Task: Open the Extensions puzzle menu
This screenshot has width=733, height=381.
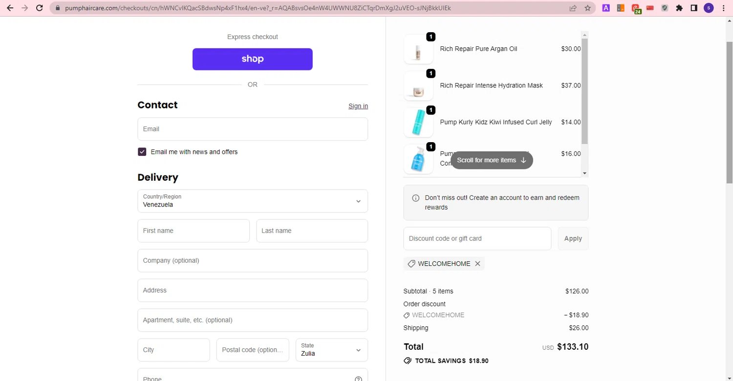Action: (679, 8)
